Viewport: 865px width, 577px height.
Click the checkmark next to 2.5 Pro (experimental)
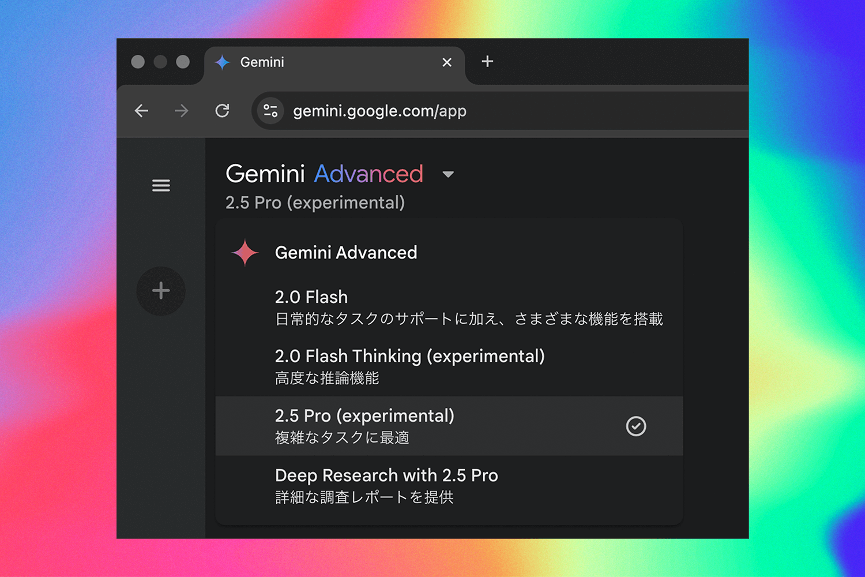coord(635,426)
